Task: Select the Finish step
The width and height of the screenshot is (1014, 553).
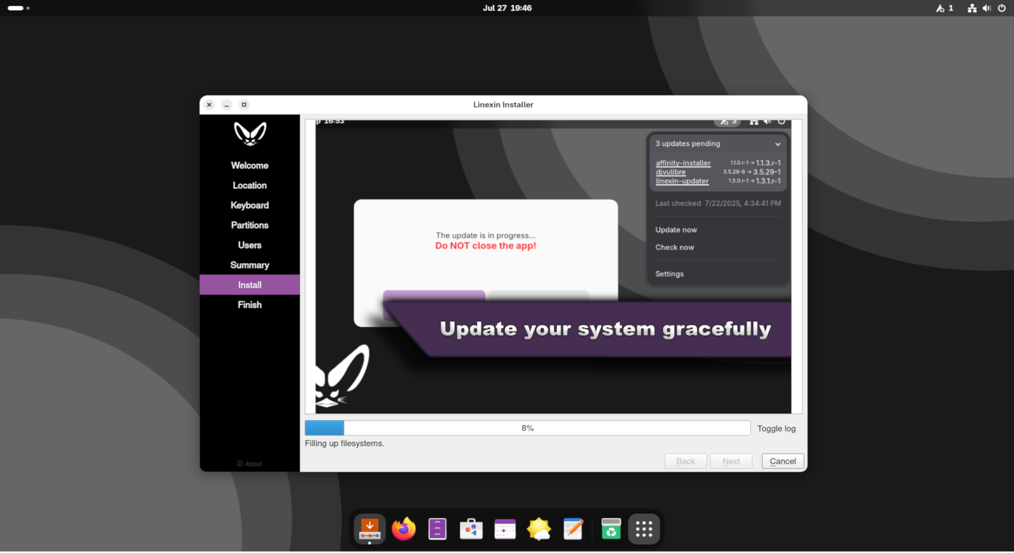Action: pos(249,305)
